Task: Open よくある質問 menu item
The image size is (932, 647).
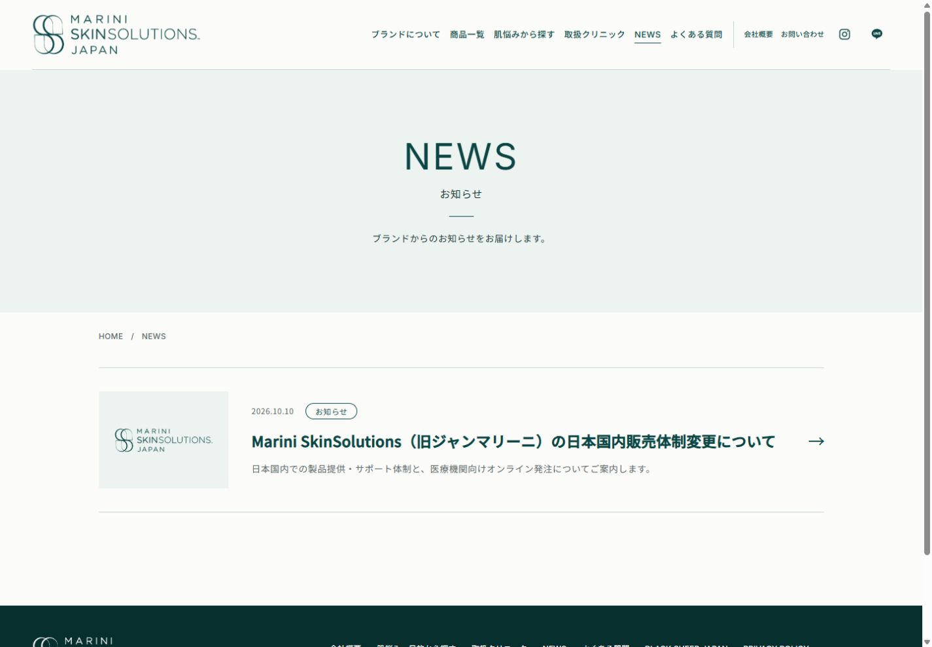Action: point(696,35)
